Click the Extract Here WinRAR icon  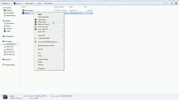click(x=36, y=22)
